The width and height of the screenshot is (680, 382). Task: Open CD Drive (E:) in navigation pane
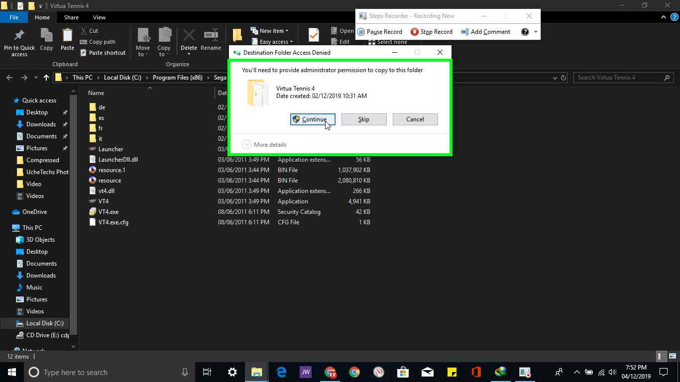48,335
